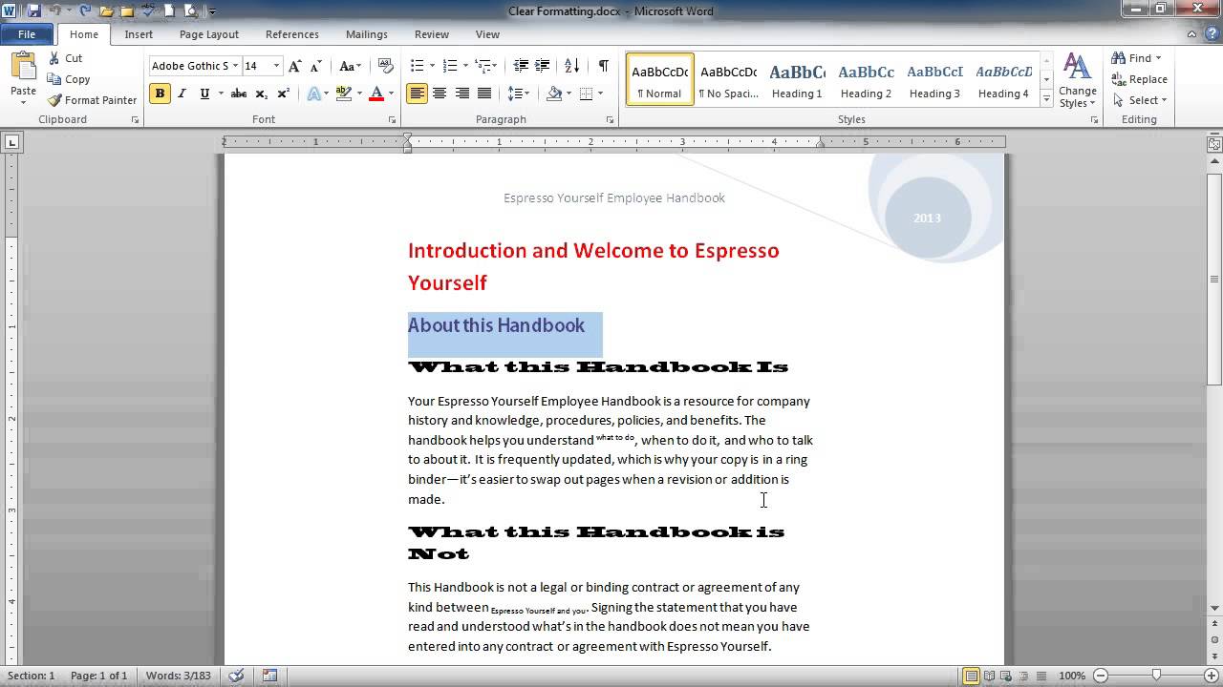Viewport: 1223px width, 687px height.
Task: Open the File tab
Action: point(27,34)
